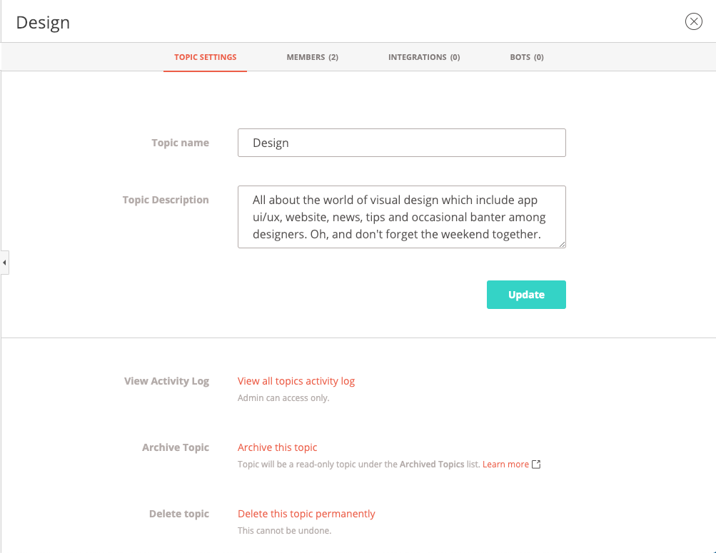Click the Archived Topics bold text
Screen dimensions: 716x553
(x=431, y=465)
